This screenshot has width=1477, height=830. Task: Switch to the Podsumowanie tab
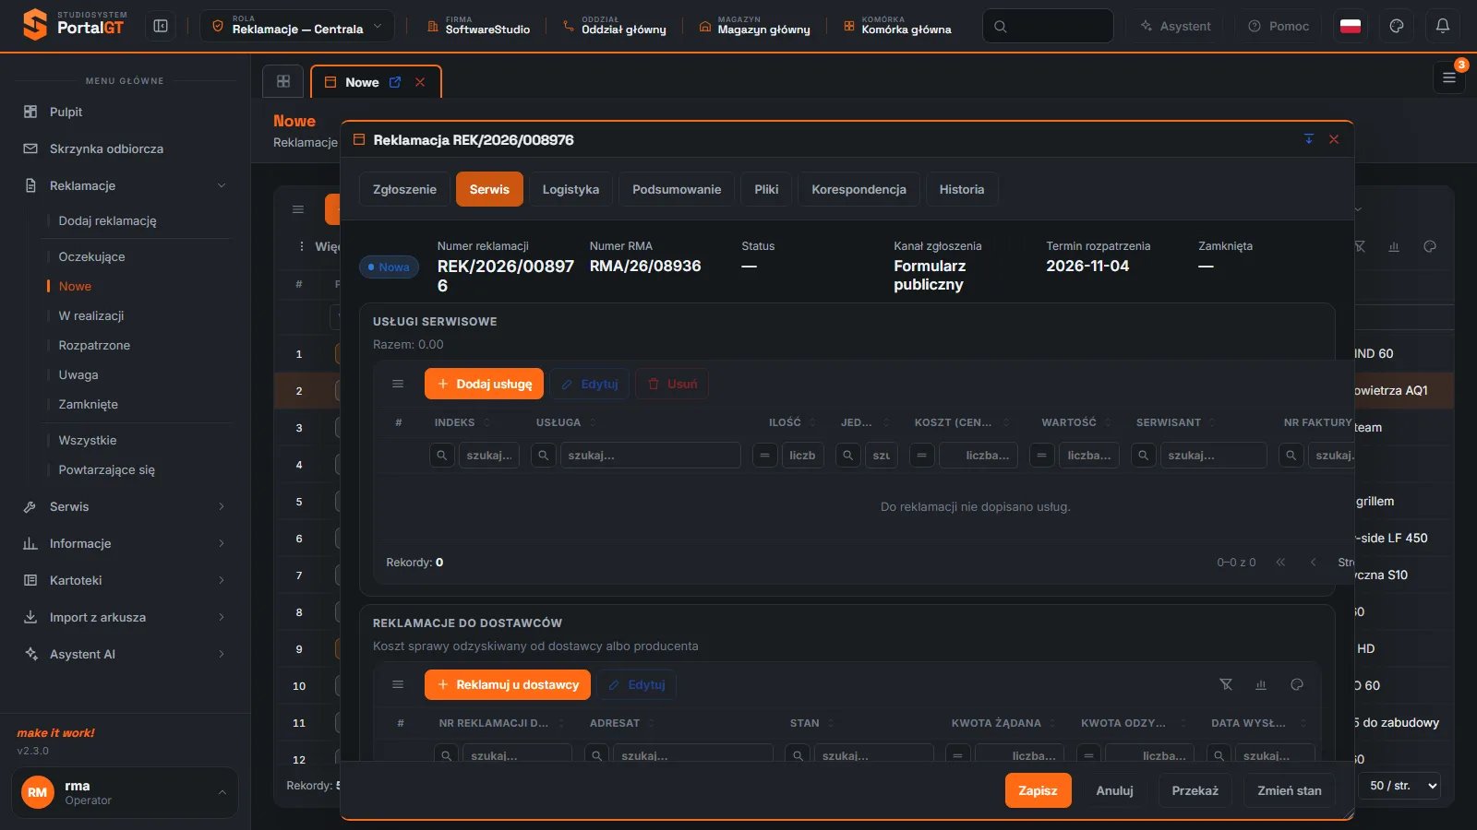[677, 189]
